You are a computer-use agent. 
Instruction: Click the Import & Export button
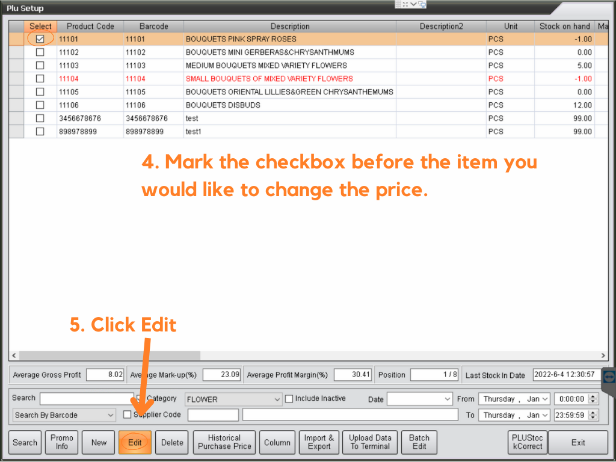[x=319, y=442]
